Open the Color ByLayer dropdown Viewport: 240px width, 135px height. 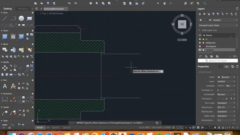coord(226,77)
